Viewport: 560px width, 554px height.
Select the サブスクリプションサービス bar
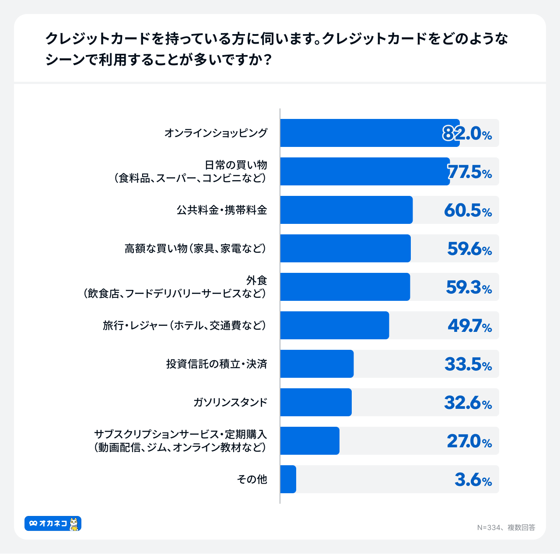[x=310, y=441]
